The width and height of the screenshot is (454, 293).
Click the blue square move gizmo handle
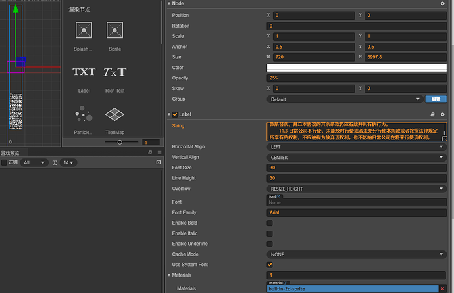click(20, 62)
